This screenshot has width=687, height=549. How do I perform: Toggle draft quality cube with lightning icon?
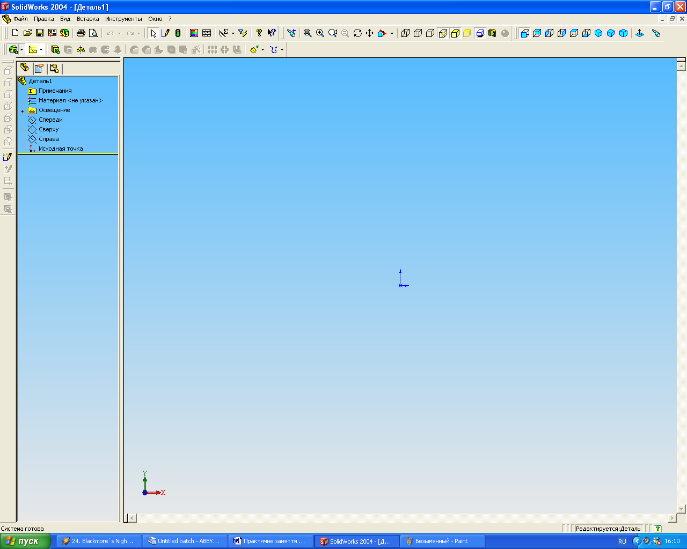coord(443,33)
